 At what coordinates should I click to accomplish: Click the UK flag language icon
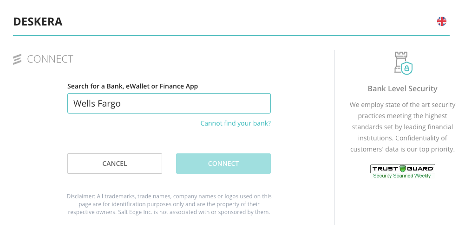(442, 21)
